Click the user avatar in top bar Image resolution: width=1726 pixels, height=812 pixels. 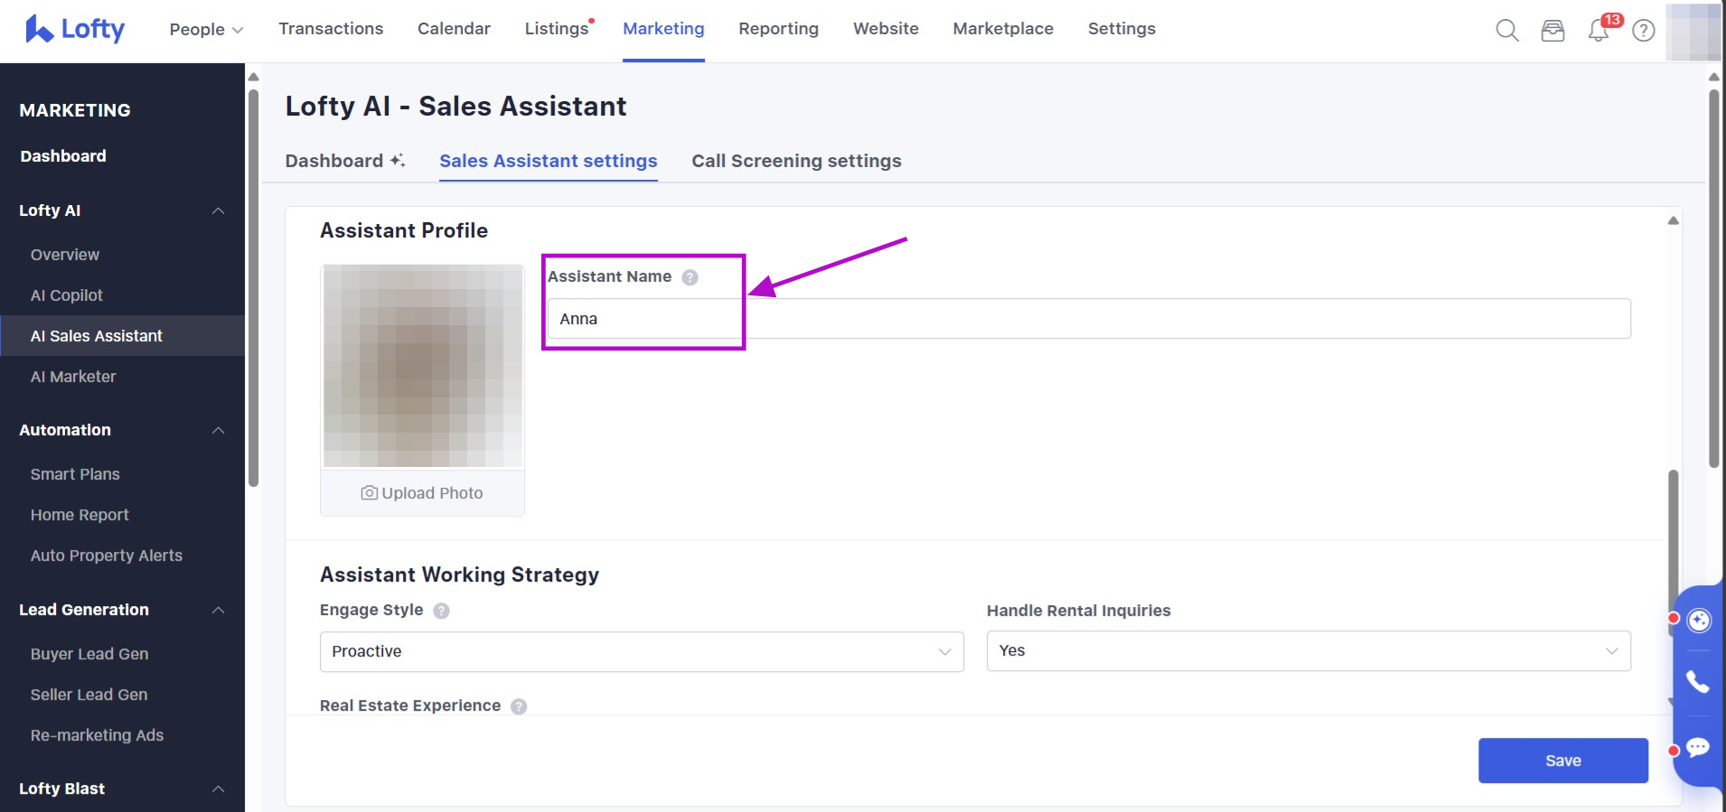pyautogui.click(x=1693, y=31)
